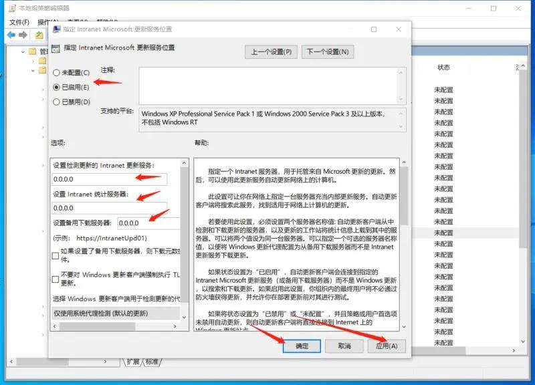
Task: Collapse the expanded 管理 folder in the tree
Action: (x=23, y=51)
